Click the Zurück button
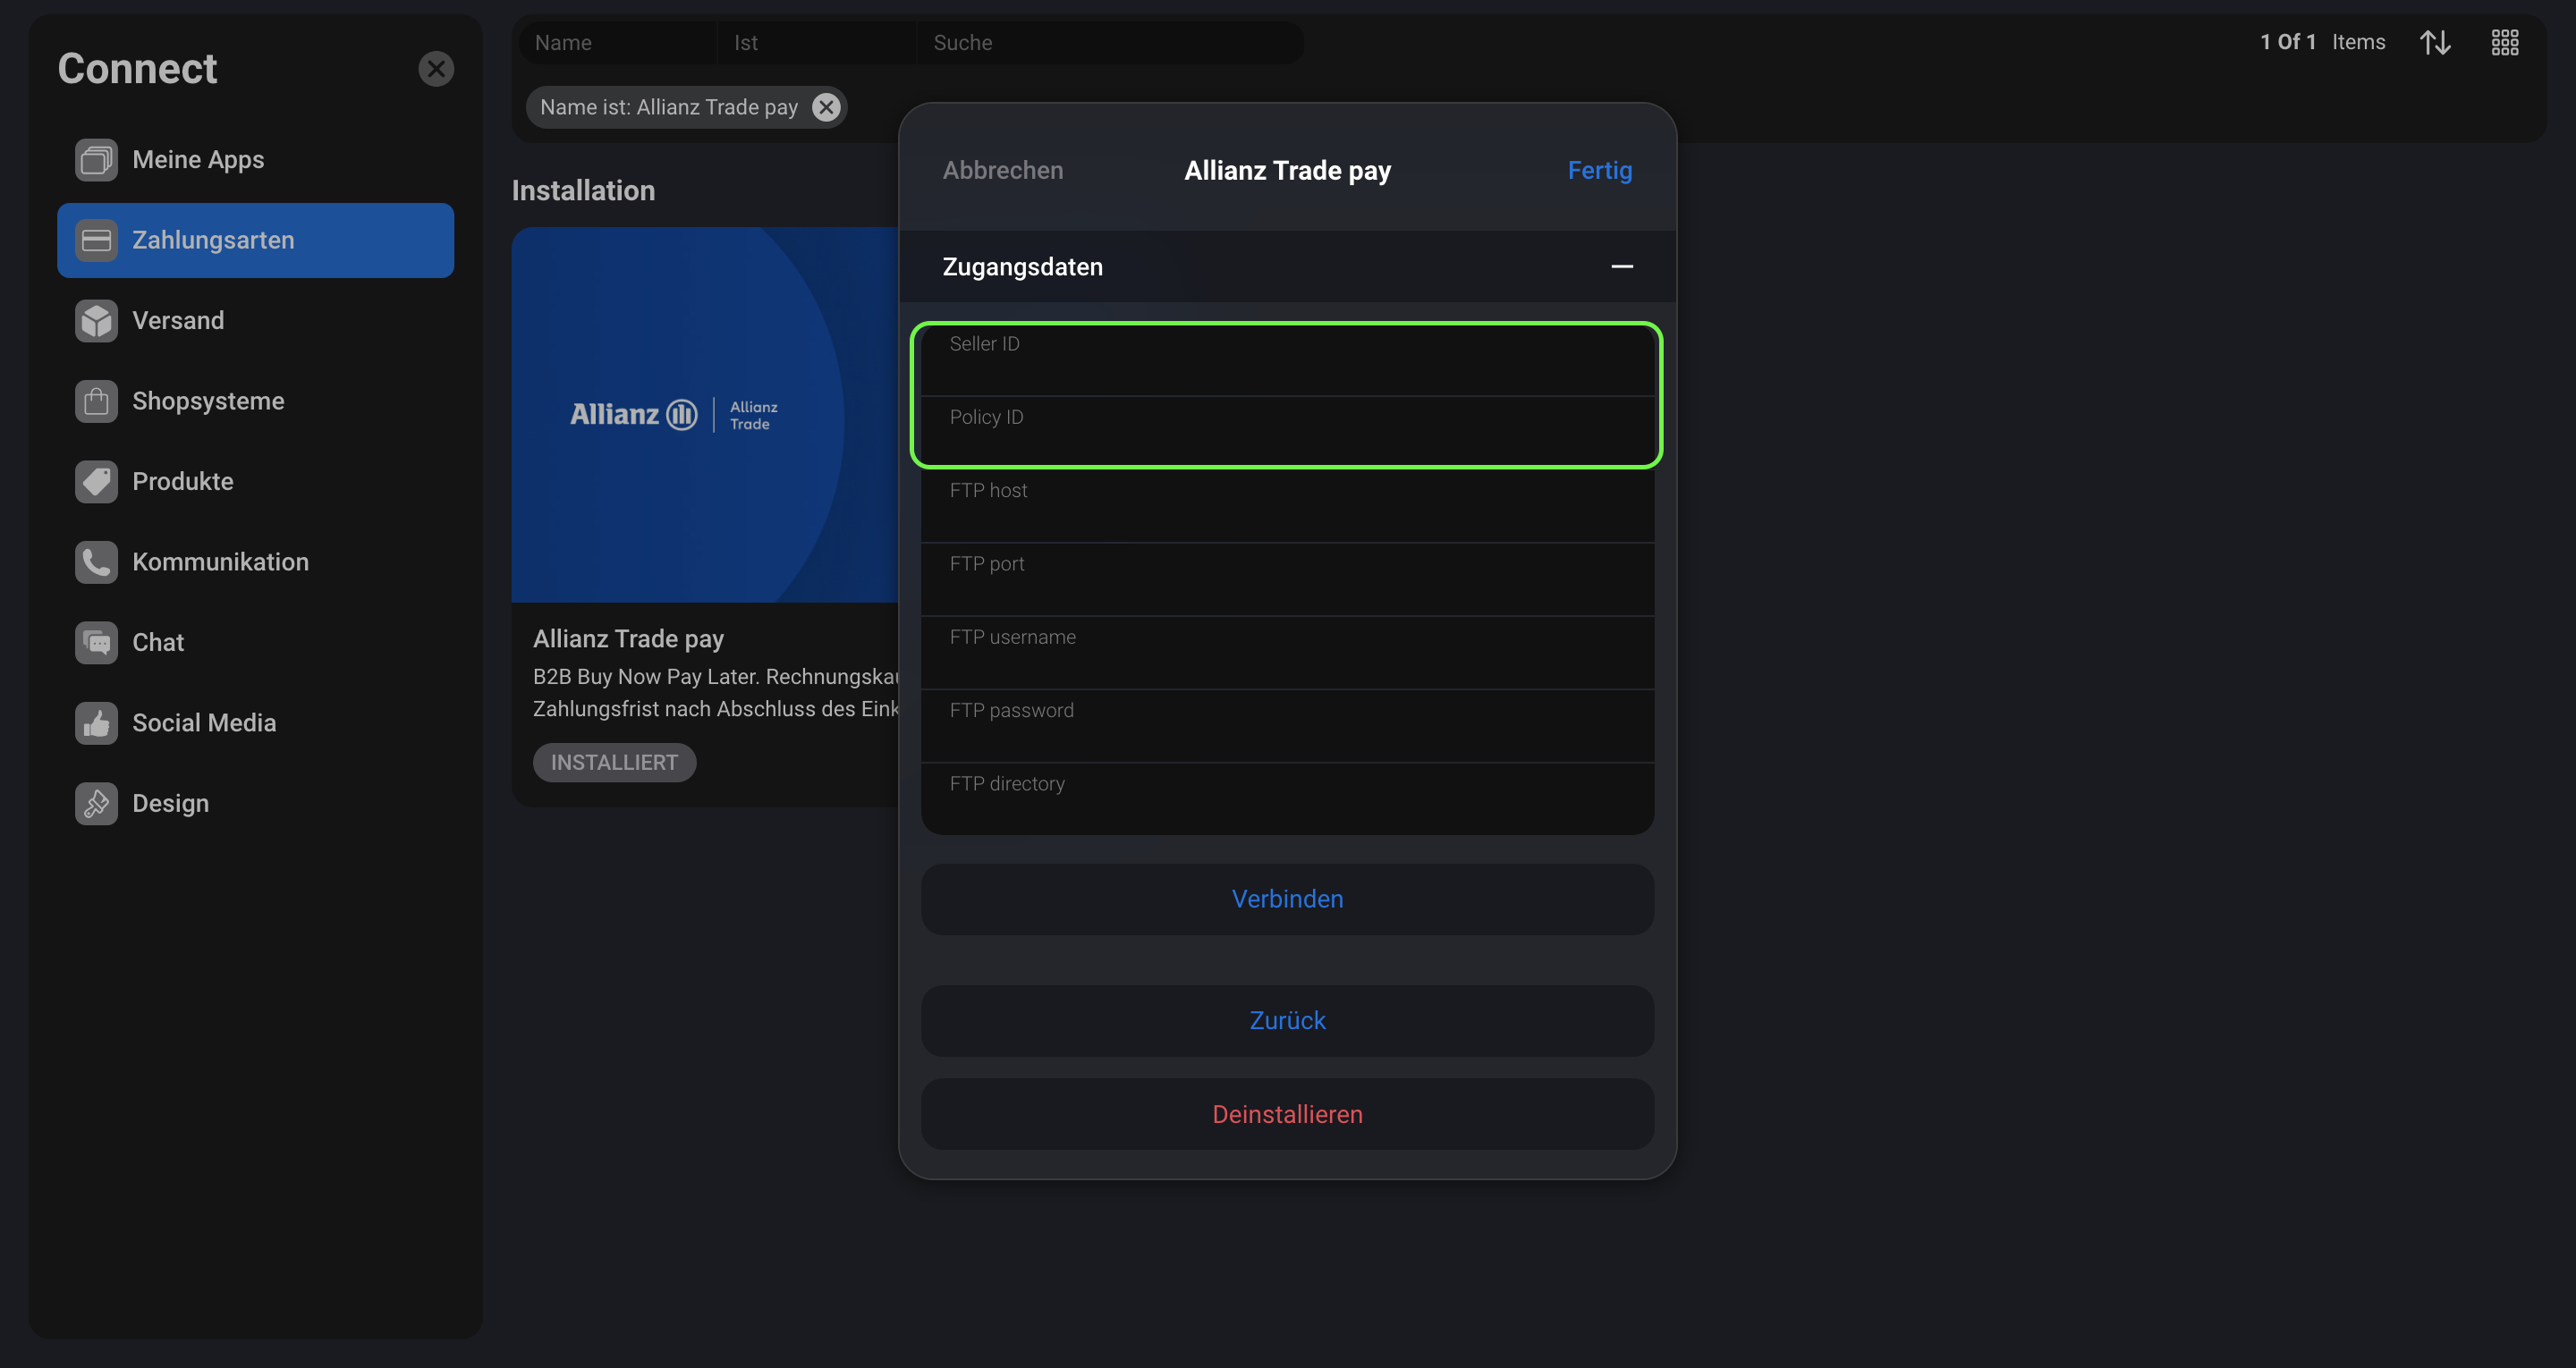The width and height of the screenshot is (2576, 1368). pyautogui.click(x=1287, y=1021)
